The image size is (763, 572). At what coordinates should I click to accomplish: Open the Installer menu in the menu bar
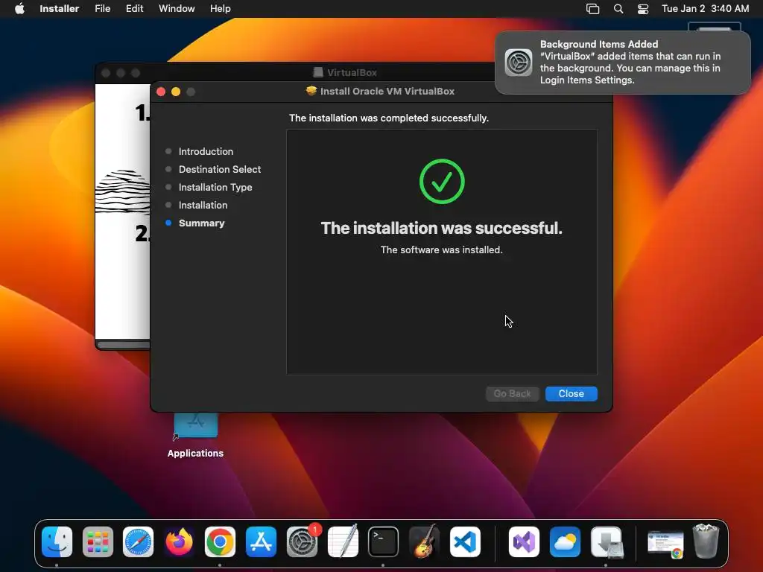click(59, 8)
